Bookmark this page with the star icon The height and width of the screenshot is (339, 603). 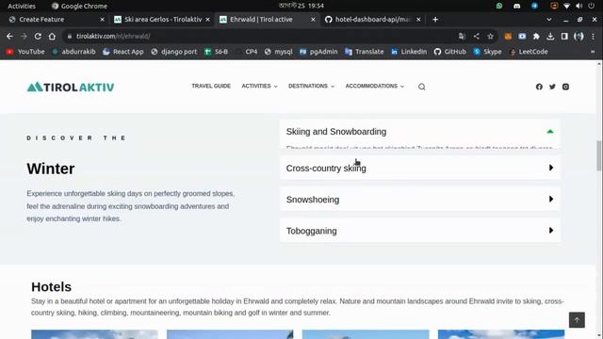490,36
